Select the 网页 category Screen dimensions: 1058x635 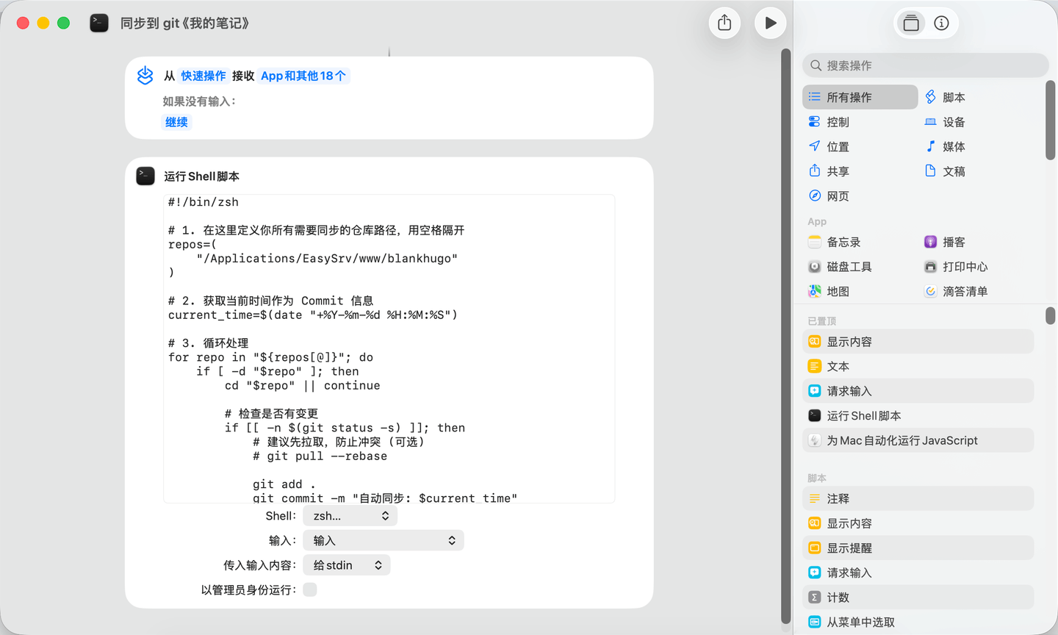point(838,196)
